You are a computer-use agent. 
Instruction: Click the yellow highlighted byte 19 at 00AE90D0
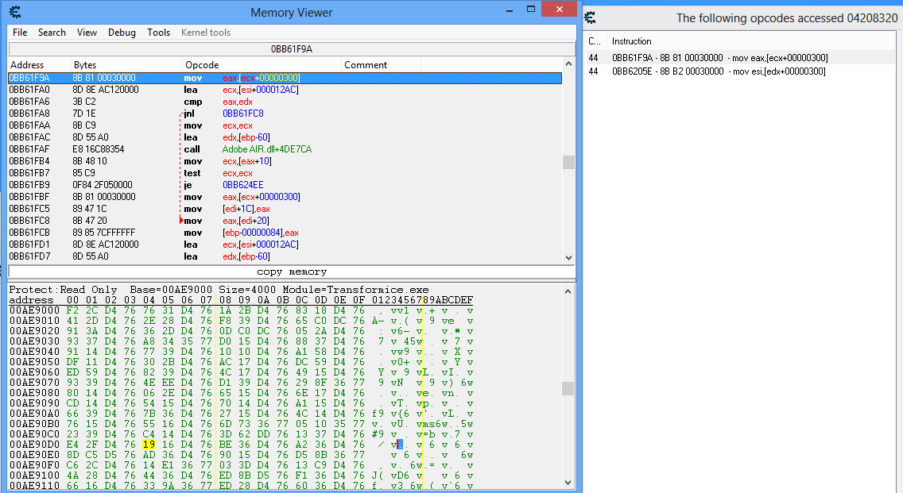pyautogui.click(x=148, y=445)
